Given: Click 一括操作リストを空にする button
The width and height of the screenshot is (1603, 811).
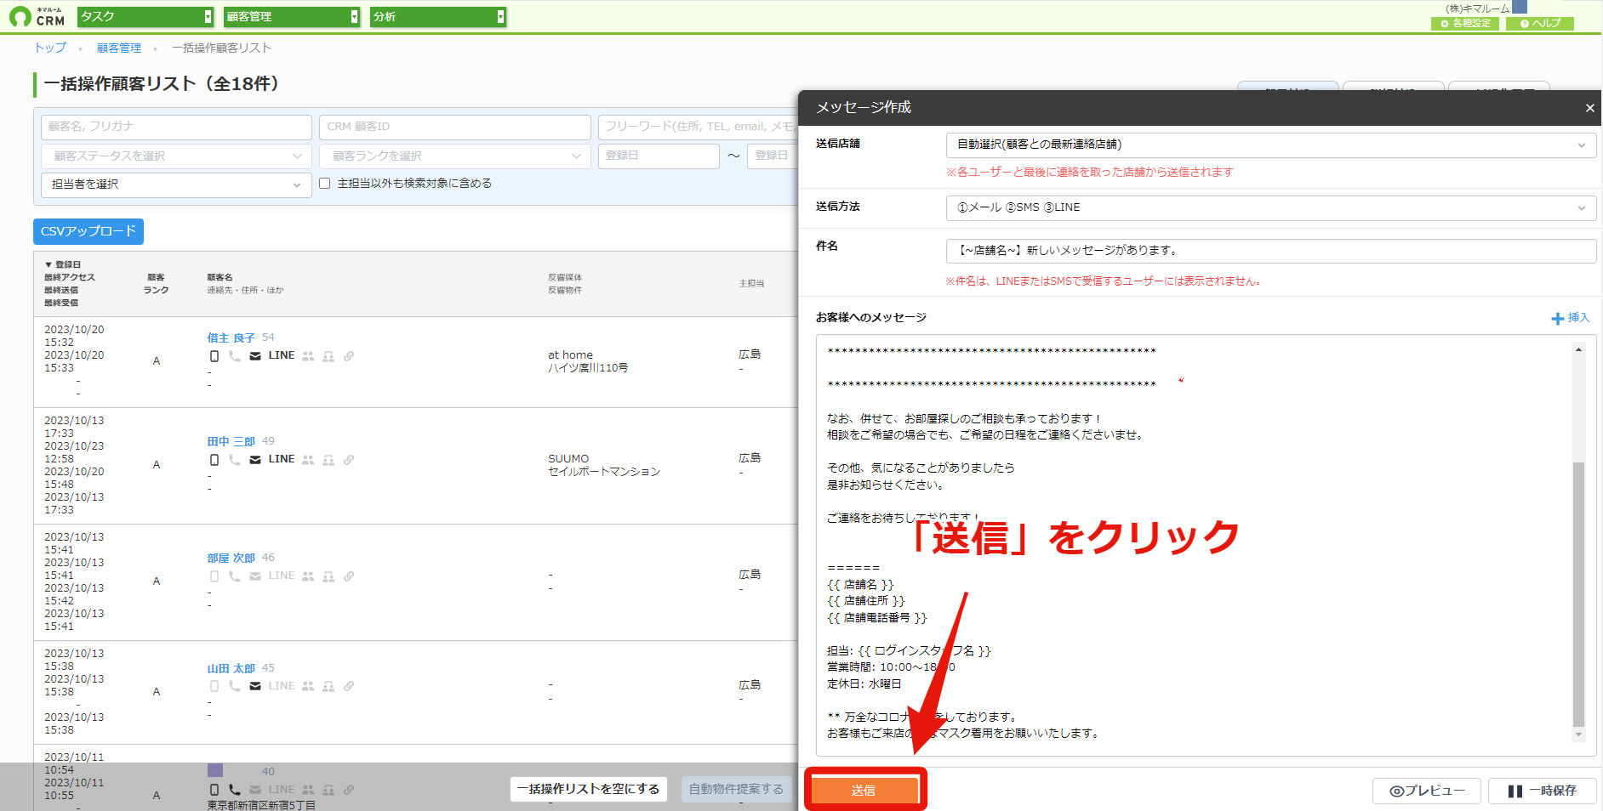Looking at the screenshot, I should [x=589, y=789].
